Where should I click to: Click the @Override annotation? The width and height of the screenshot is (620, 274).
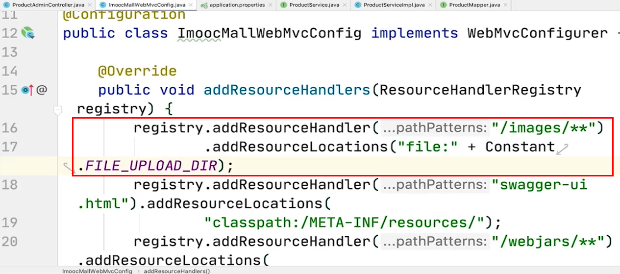tap(137, 71)
